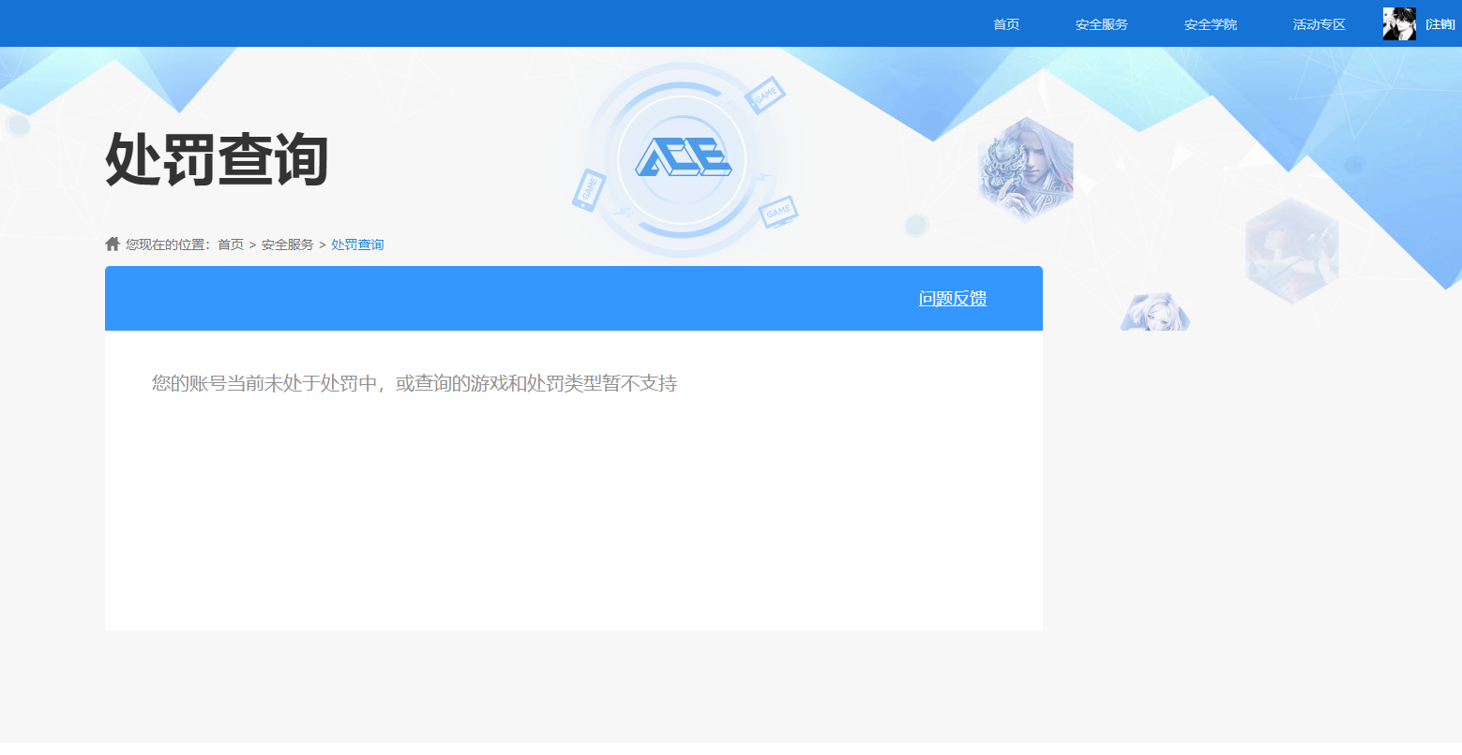Screen dimensions: 1462x755
Task: Open the 安全服务 menu
Action: 1101,23
